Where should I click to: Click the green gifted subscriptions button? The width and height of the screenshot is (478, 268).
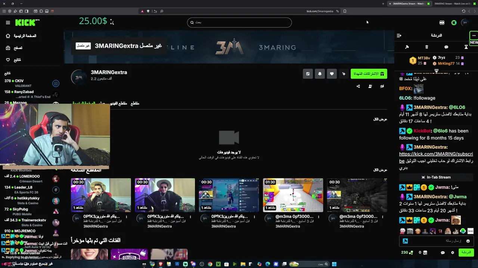pyautogui.click(x=369, y=74)
